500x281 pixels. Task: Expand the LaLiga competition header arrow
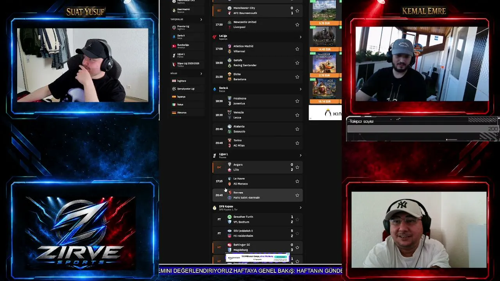[x=300, y=37]
